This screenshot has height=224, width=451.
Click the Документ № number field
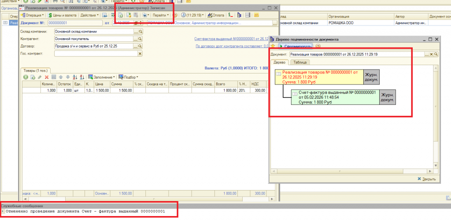(75, 23)
